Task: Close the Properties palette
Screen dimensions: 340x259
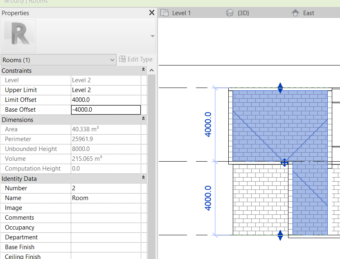Action: 152,13
